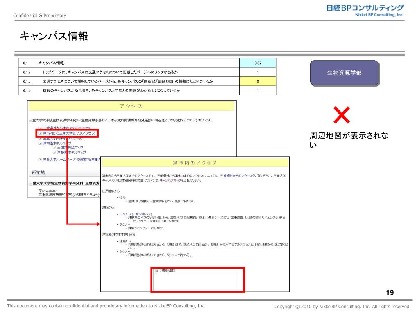Click the 津駅から heading

click(x=108, y=207)
